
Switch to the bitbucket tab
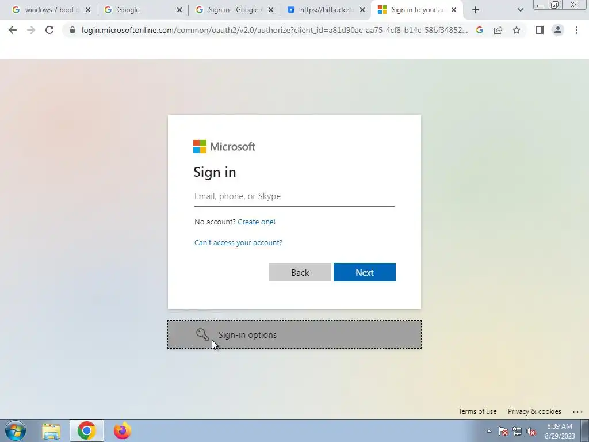[x=326, y=10]
